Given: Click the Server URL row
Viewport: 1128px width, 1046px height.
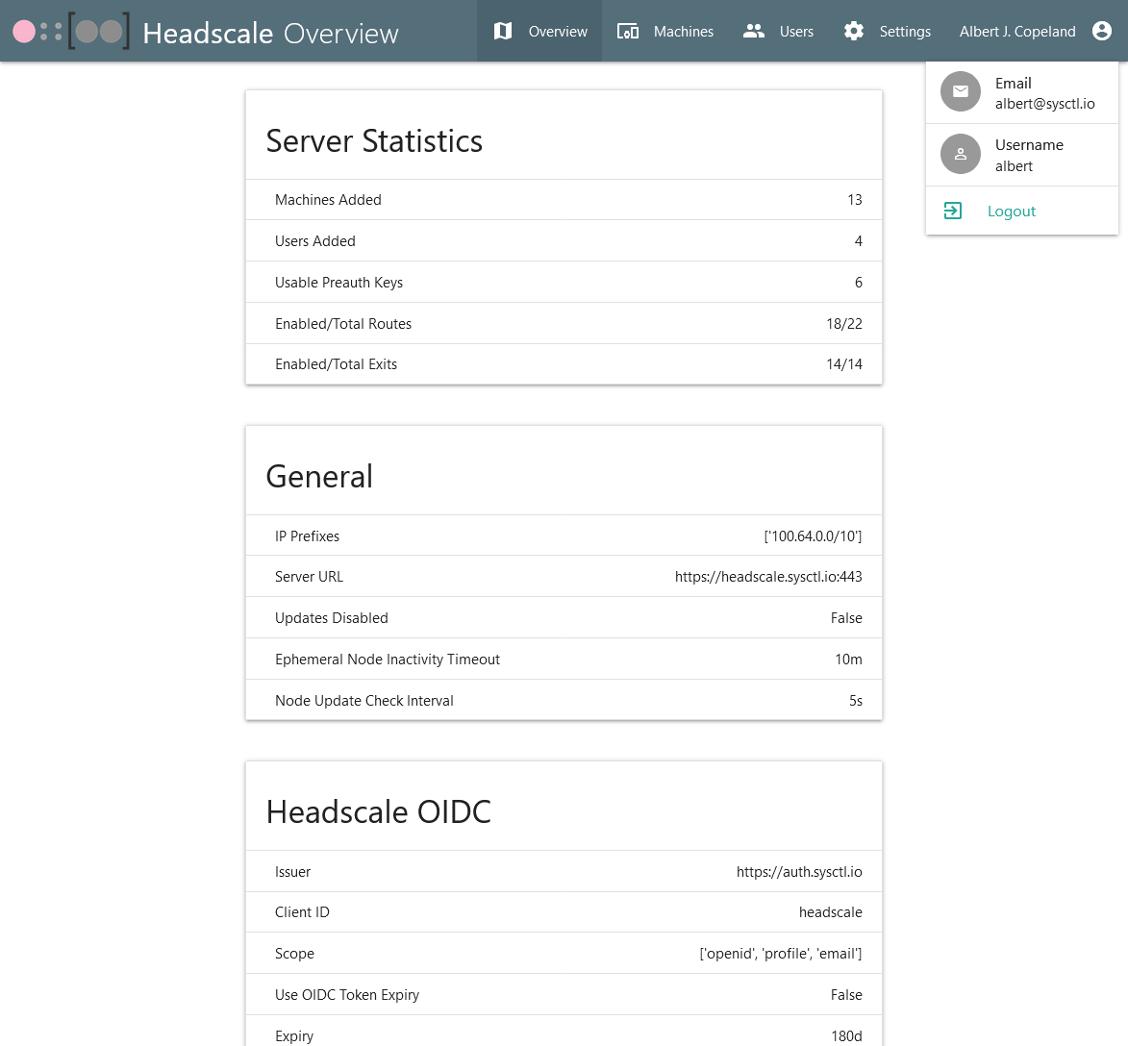Looking at the screenshot, I should click(x=564, y=577).
